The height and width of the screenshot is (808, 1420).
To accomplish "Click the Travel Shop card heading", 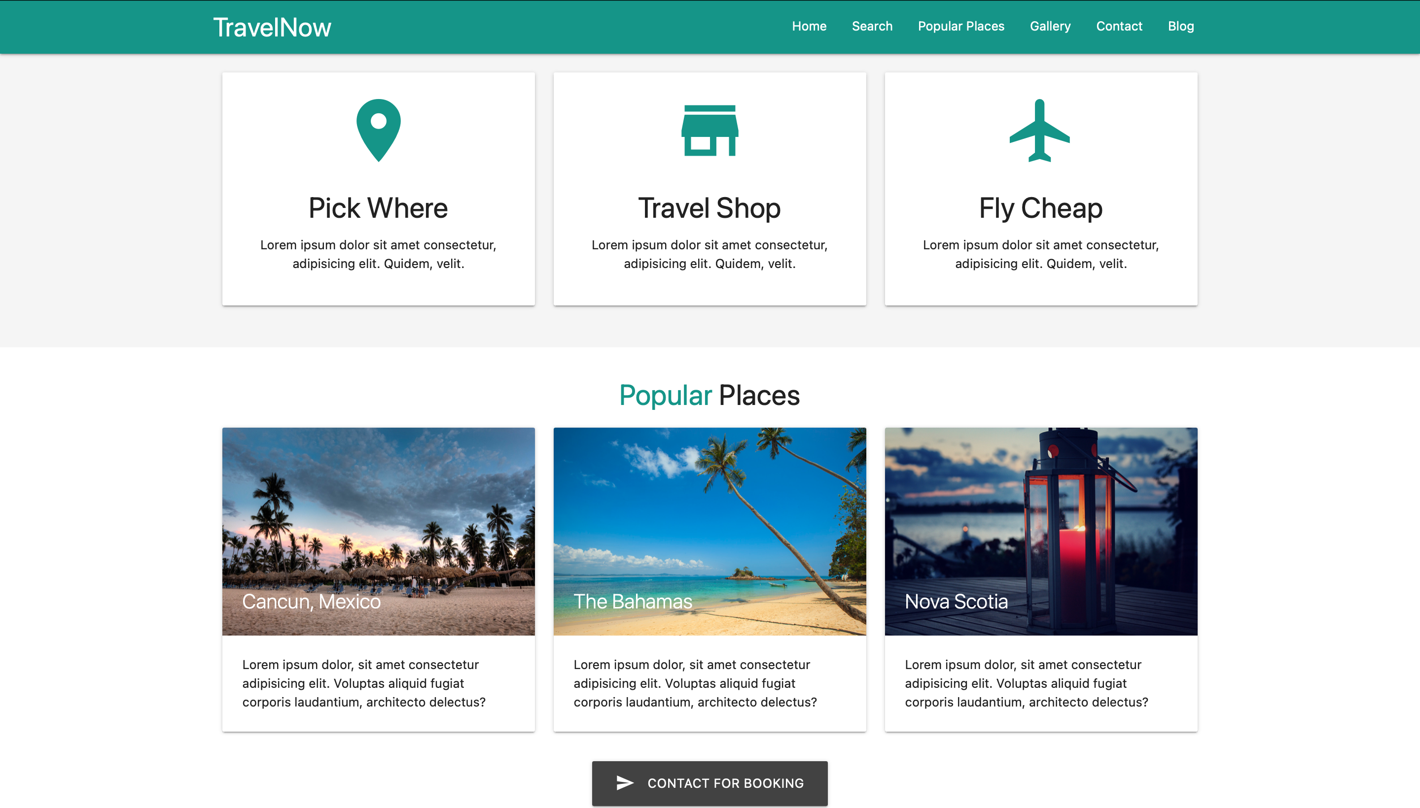I will (709, 208).
